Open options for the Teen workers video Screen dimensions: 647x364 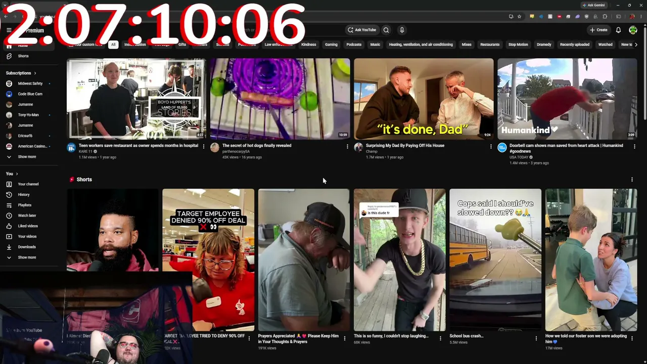point(204,147)
